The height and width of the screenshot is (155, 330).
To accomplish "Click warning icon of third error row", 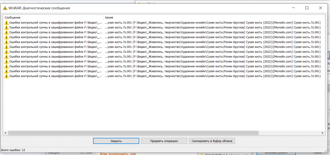I will [6, 32].
